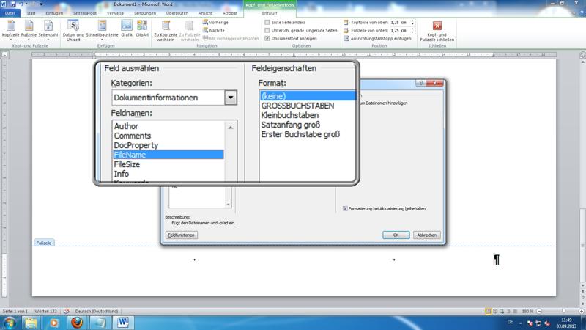Go to the Vorherige section

215,23
